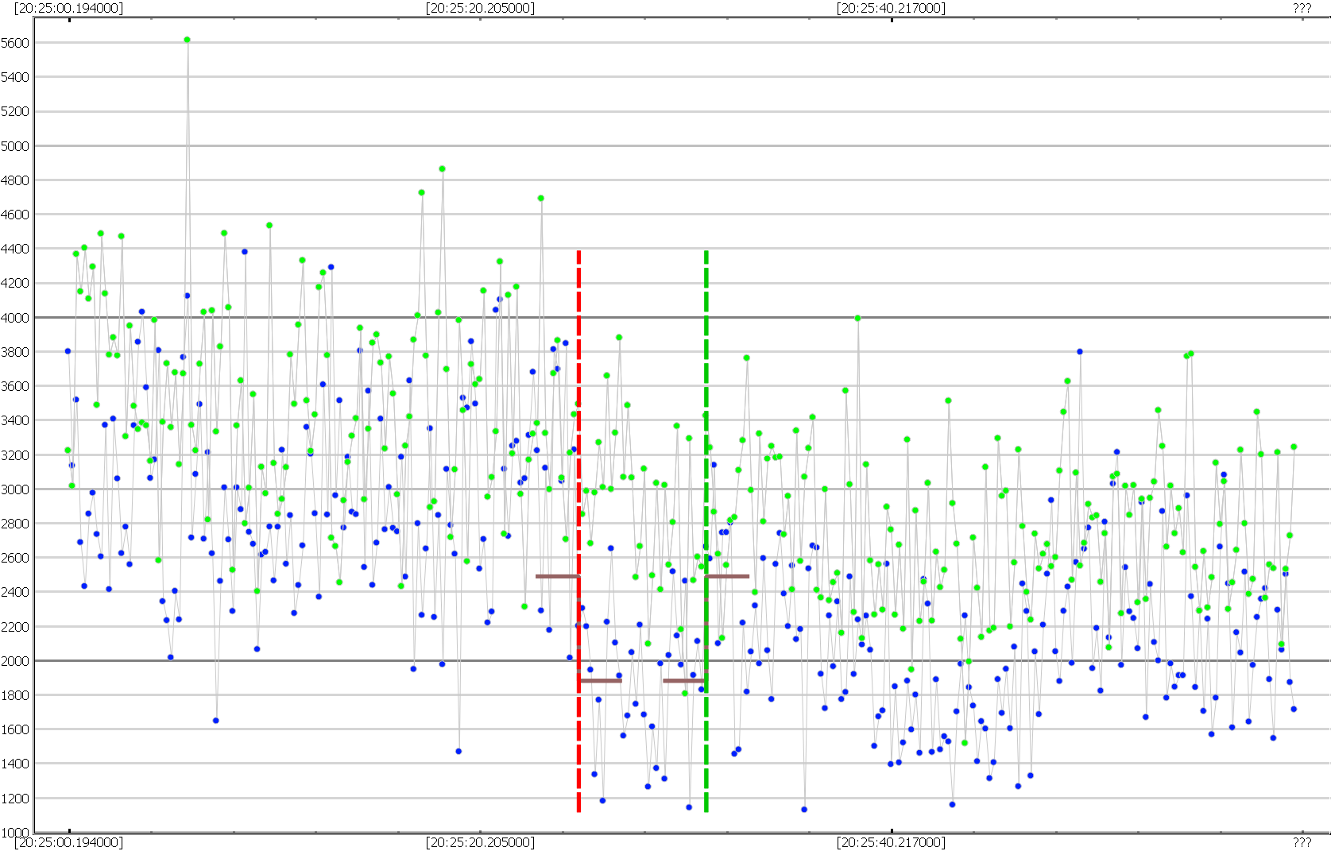
Task: Click top axis label [20:25:00.194000]
Action: [69, 8]
